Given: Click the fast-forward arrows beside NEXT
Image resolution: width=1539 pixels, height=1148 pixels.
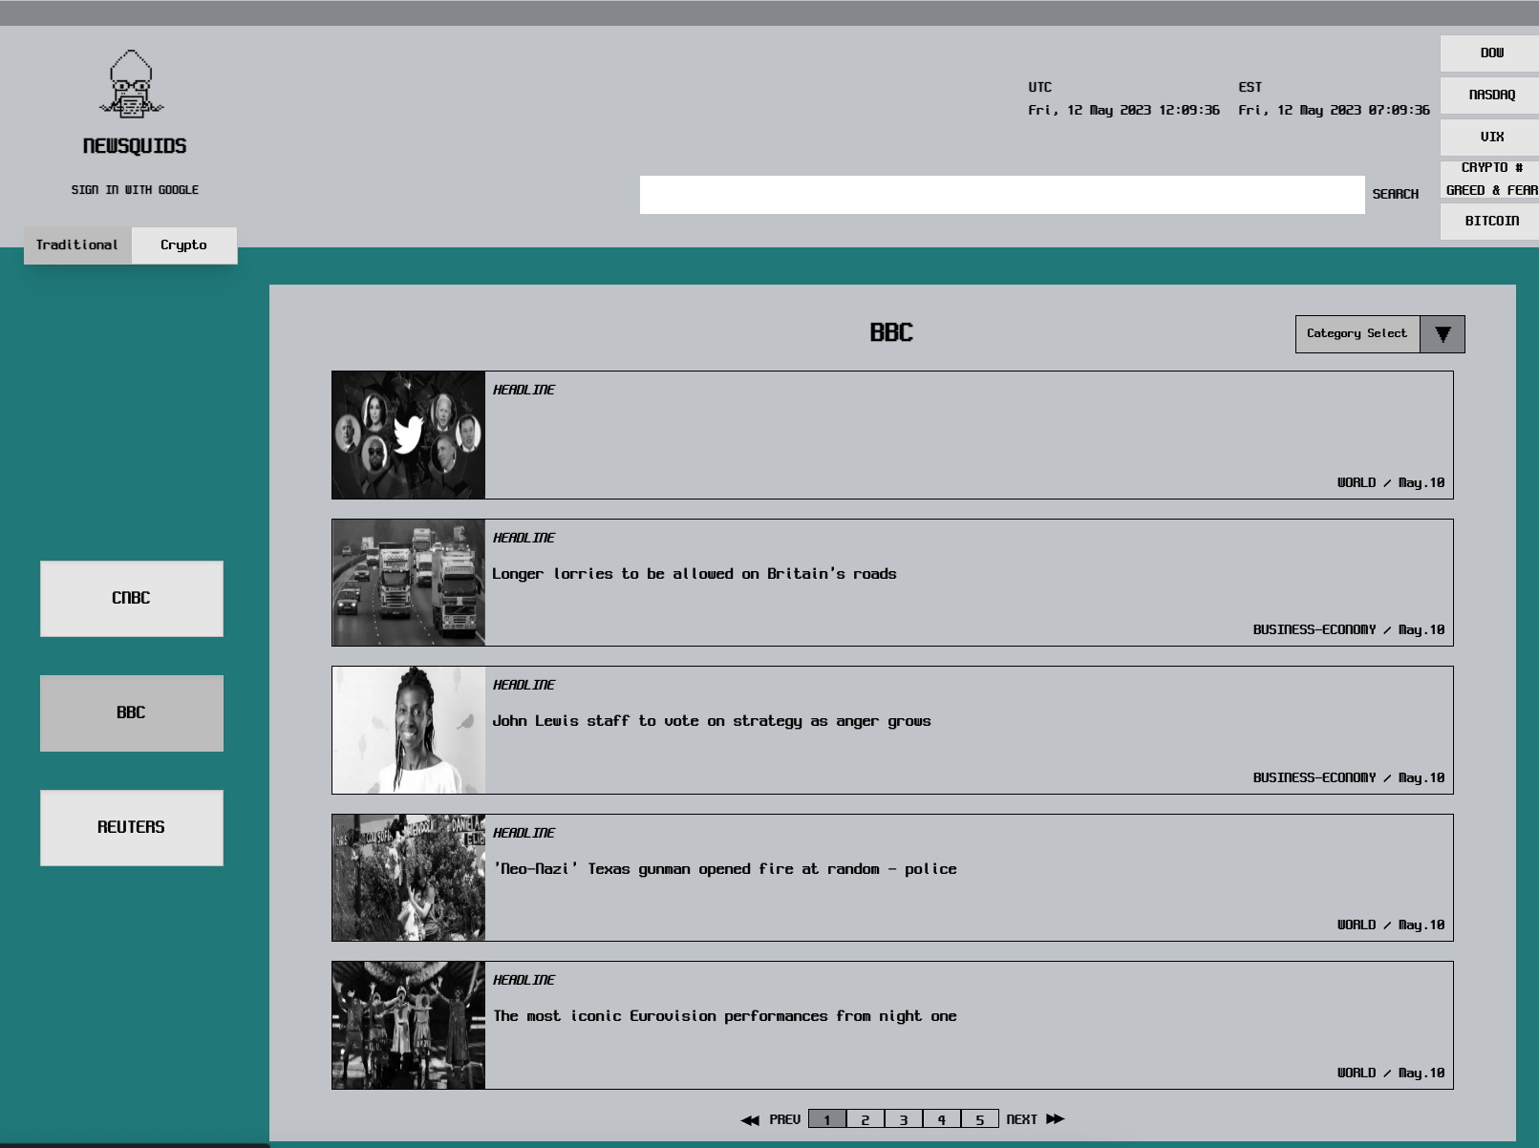Looking at the screenshot, I should (1055, 1118).
